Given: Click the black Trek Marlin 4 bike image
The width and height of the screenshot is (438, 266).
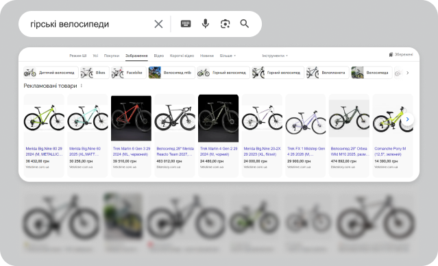Looking at the screenshot, I should tap(218, 118).
